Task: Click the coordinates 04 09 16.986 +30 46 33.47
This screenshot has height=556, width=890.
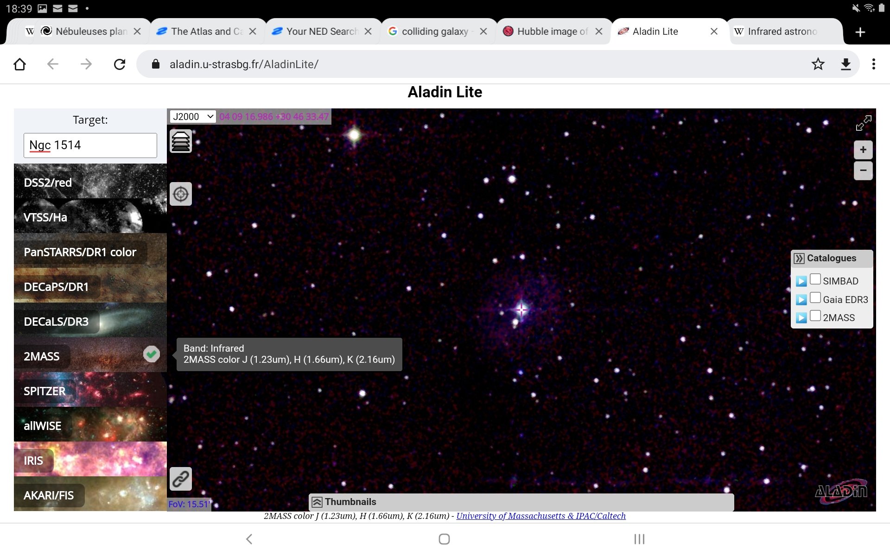Action: (x=274, y=117)
